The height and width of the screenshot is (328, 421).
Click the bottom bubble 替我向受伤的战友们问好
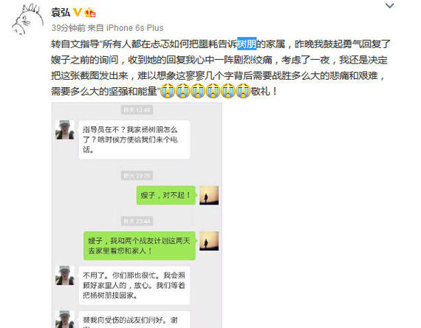[x=134, y=320]
